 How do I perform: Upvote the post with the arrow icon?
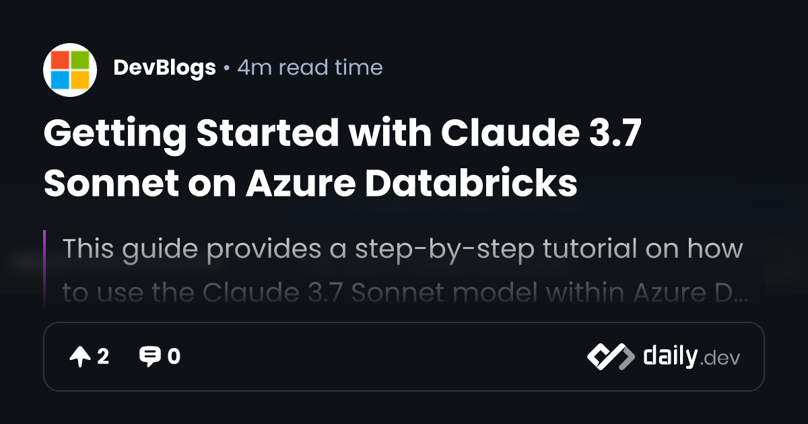tap(79, 357)
